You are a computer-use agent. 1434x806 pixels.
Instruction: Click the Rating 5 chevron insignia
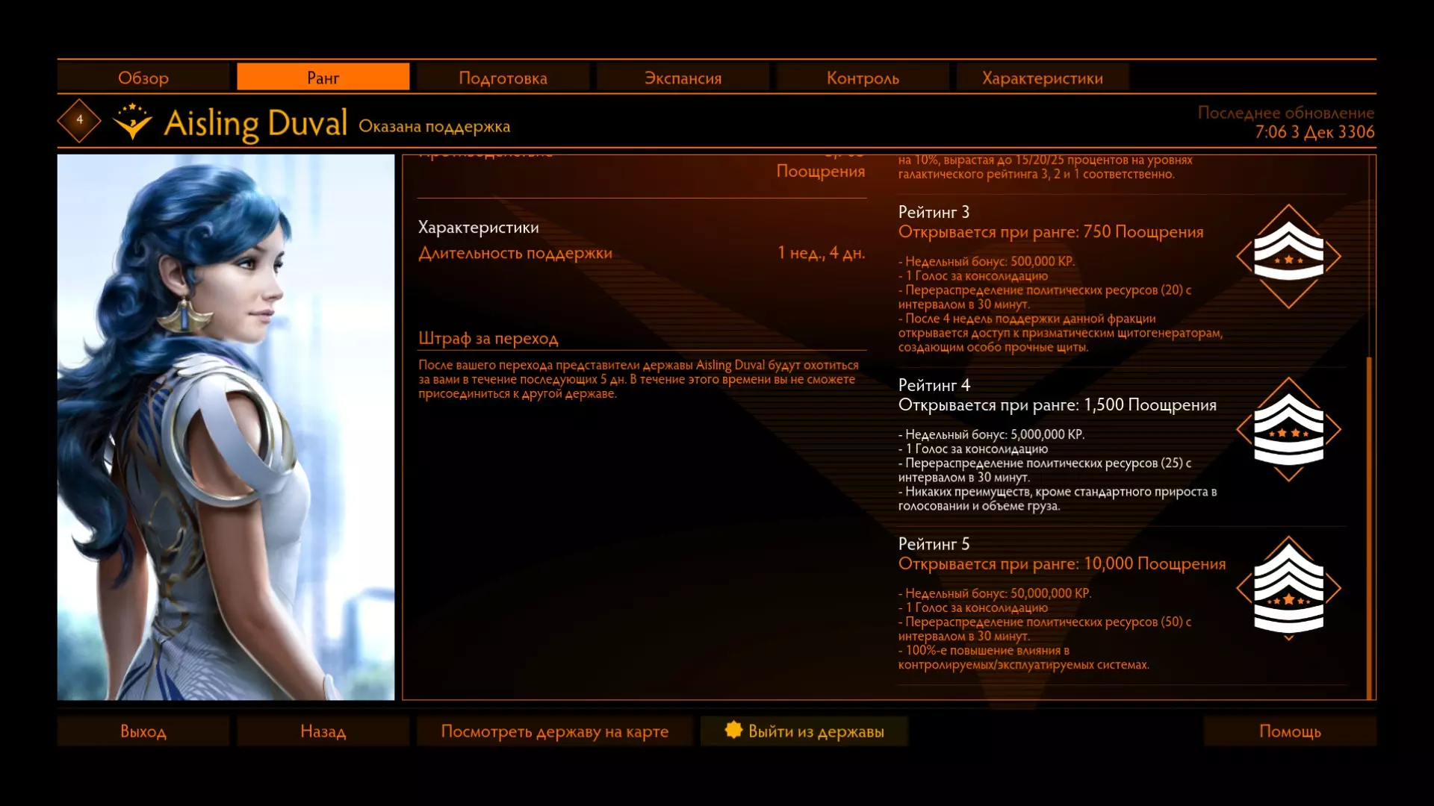click(x=1288, y=589)
